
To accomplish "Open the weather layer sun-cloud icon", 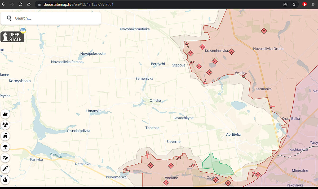I will click(5, 114).
